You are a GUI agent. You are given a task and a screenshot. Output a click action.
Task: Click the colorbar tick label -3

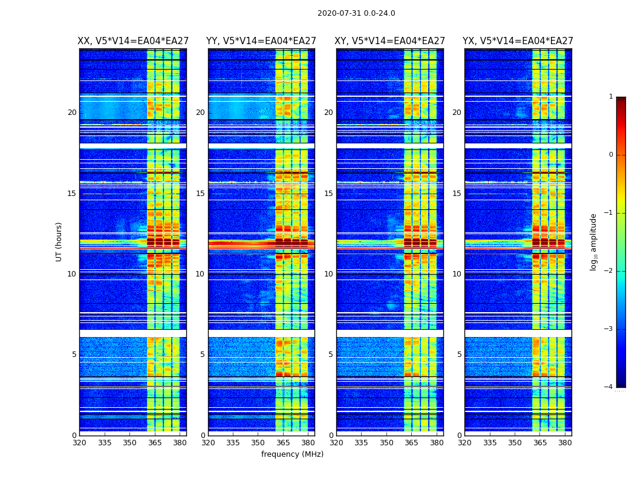(x=609, y=329)
